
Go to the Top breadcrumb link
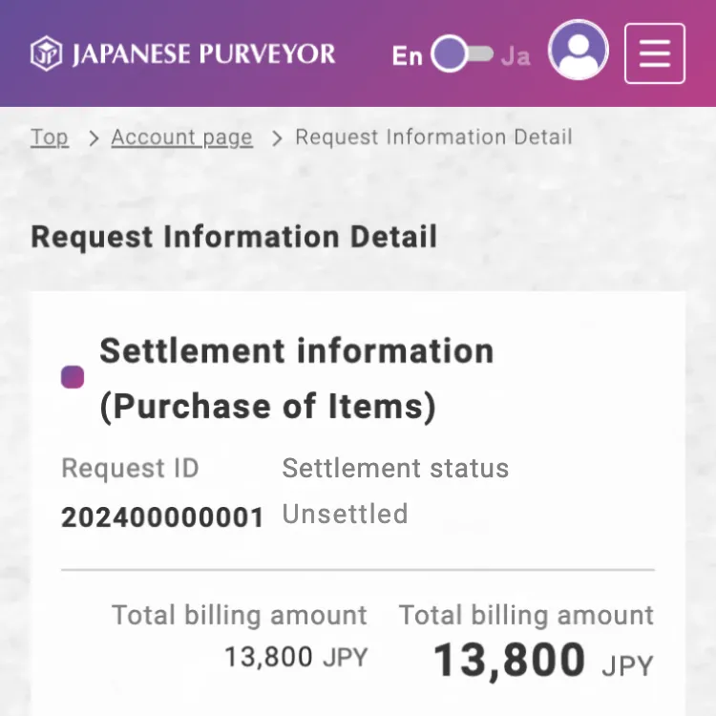coord(50,137)
